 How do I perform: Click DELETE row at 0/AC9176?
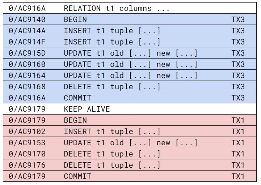tap(130, 165)
